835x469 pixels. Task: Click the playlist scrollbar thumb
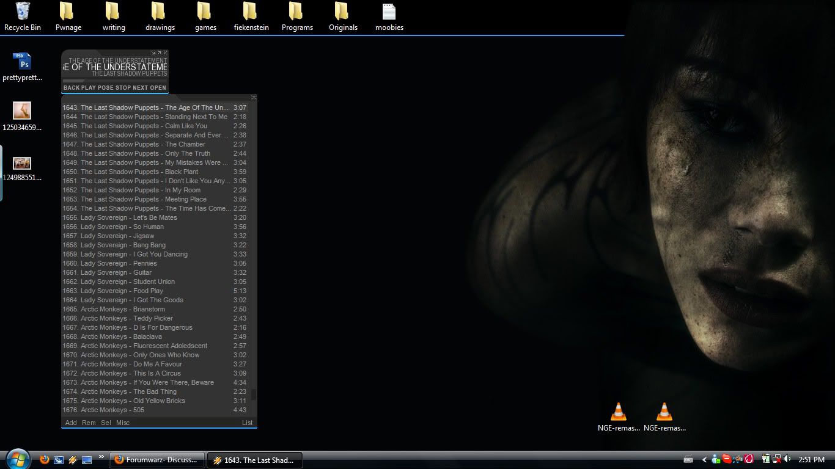click(x=254, y=394)
